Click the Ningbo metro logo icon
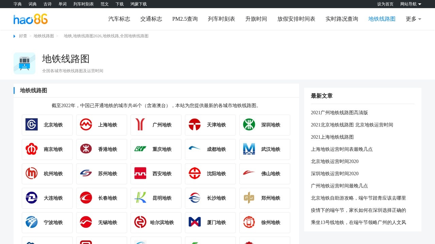This screenshot has width=435, height=244. (32, 222)
